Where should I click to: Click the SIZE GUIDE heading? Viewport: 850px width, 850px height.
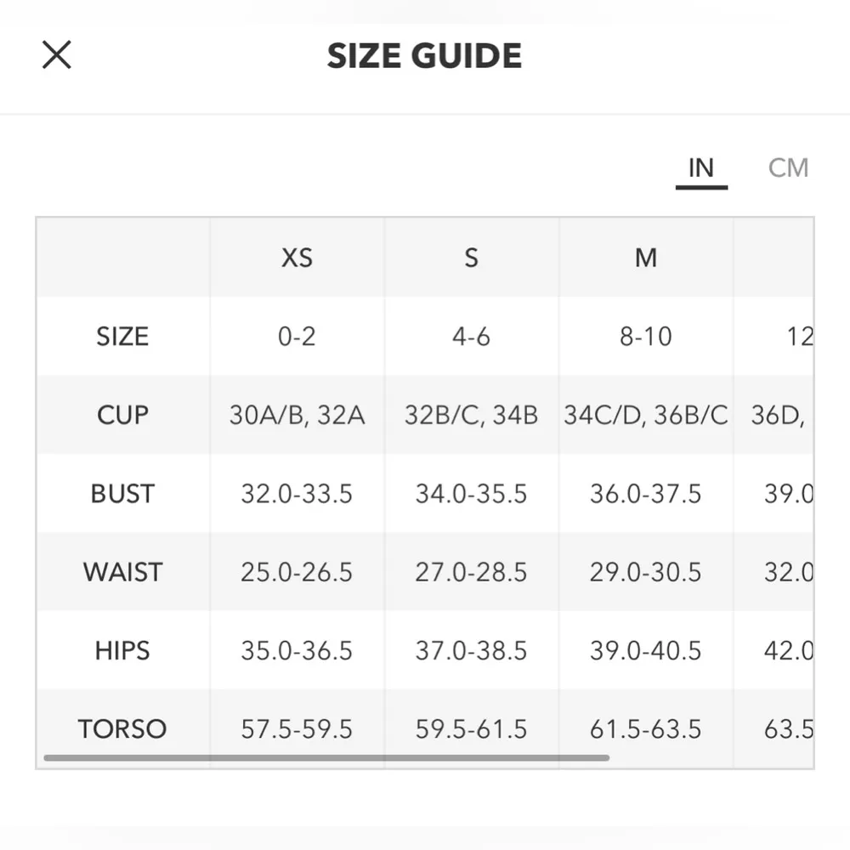(424, 56)
